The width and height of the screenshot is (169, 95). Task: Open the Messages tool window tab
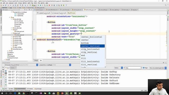[x=38, y=89]
